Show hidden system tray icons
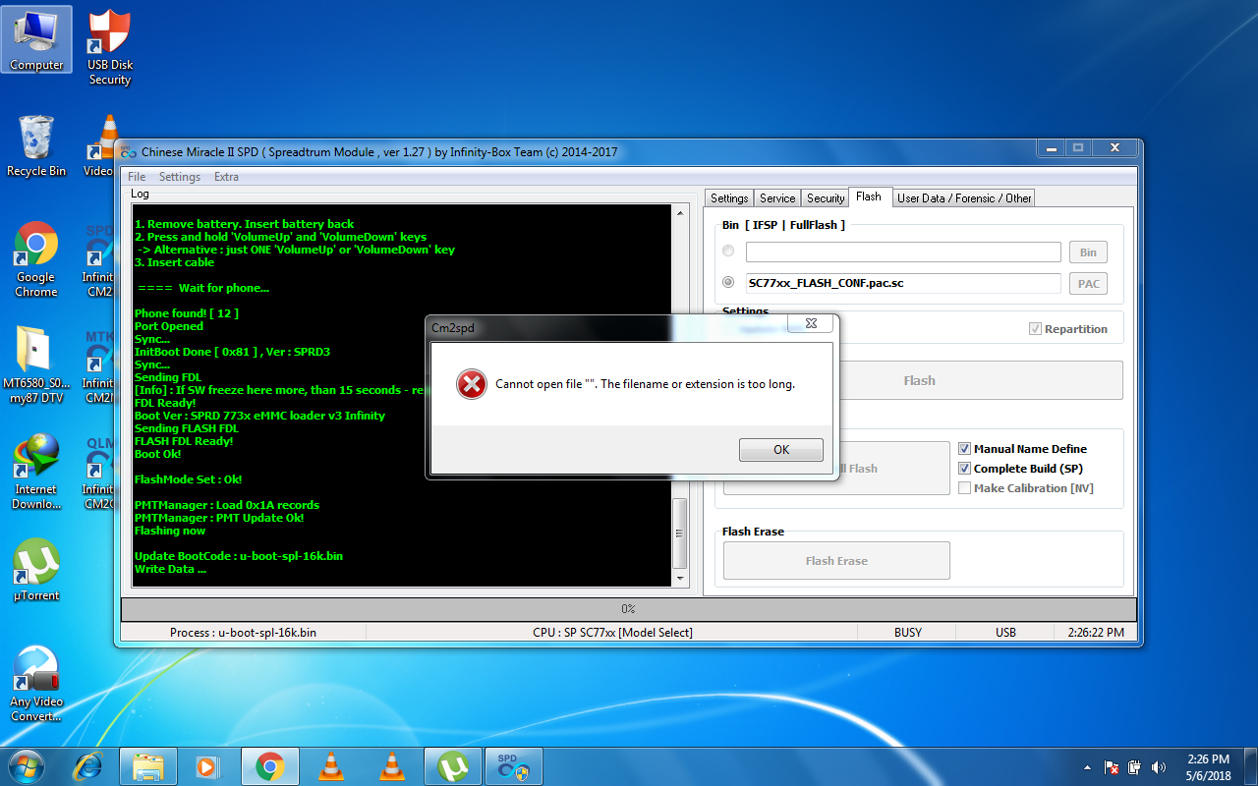The height and width of the screenshot is (786, 1258). [x=1087, y=767]
